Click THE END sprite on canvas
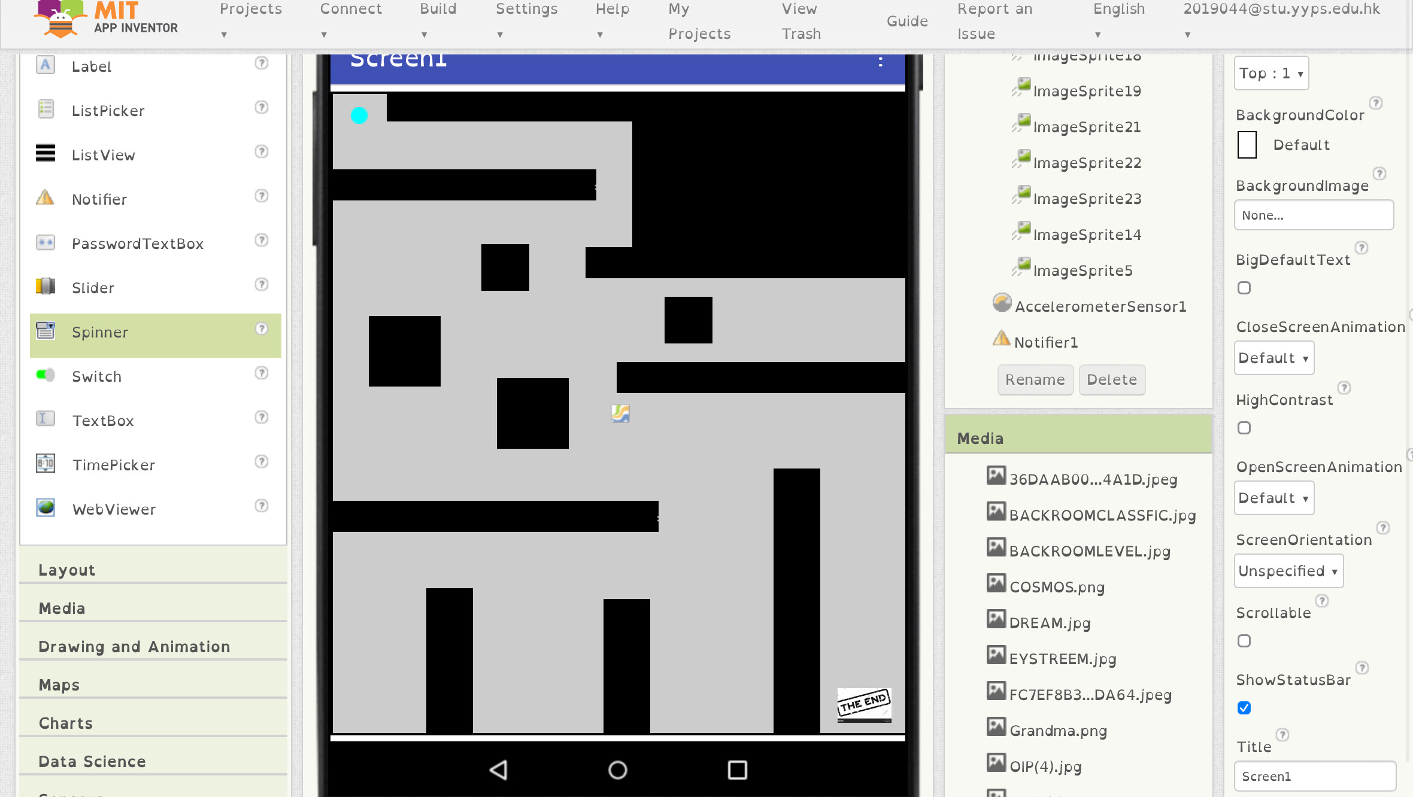Screen dimensions: 1413x797 point(864,704)
